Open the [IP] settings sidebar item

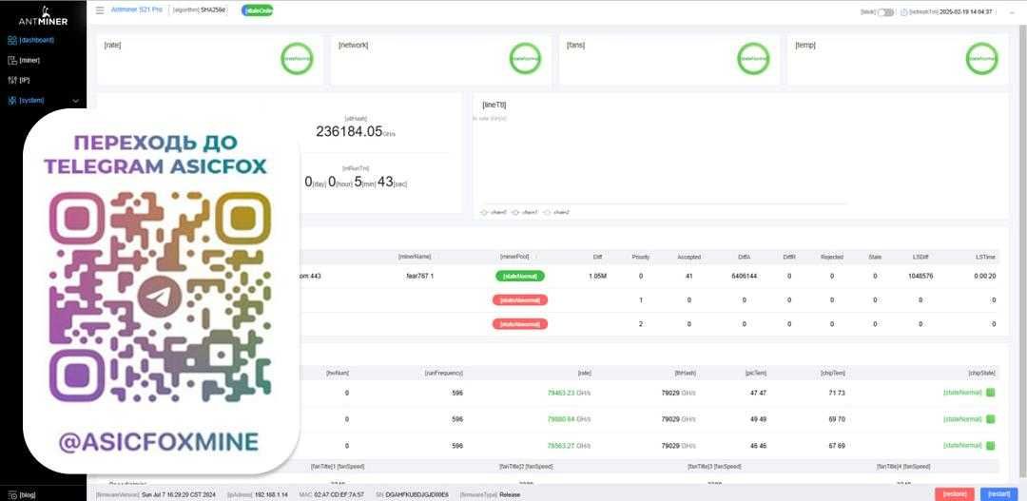[x=25, y=80]
